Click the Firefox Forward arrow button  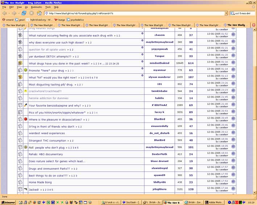[14, 13]
